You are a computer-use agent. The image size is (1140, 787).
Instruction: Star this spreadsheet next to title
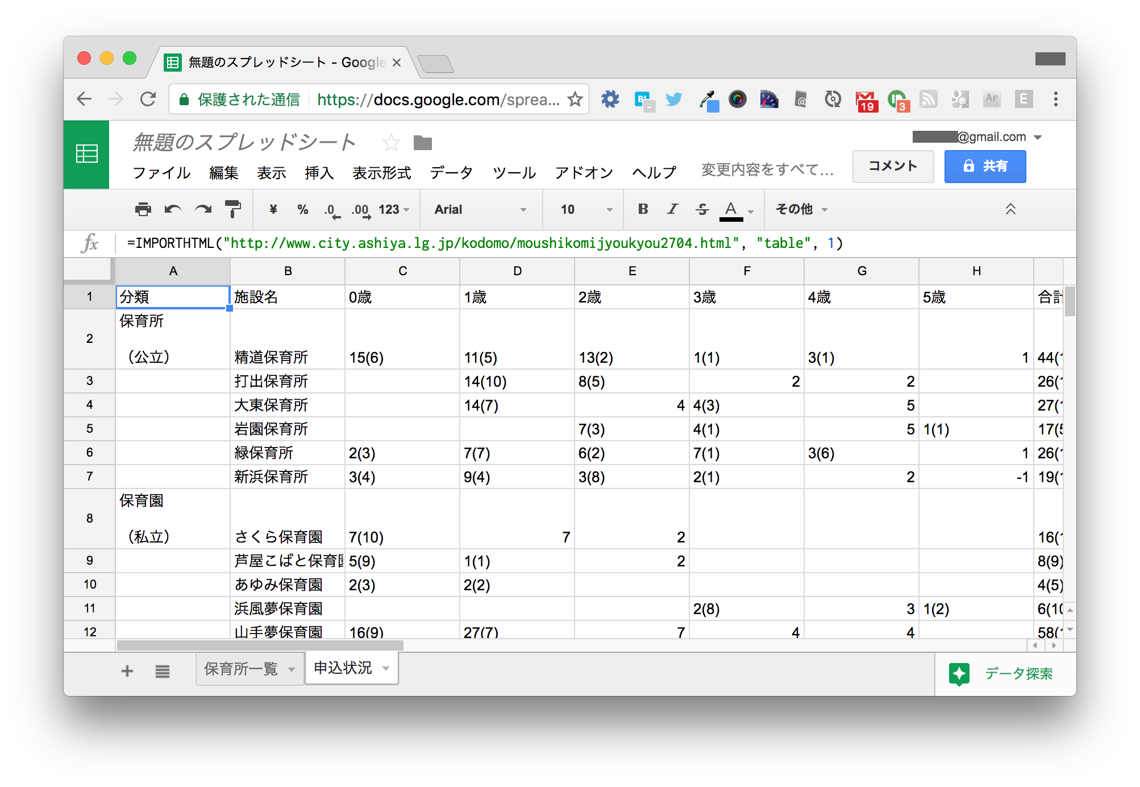pyautogui.click(x=391, y=143)
